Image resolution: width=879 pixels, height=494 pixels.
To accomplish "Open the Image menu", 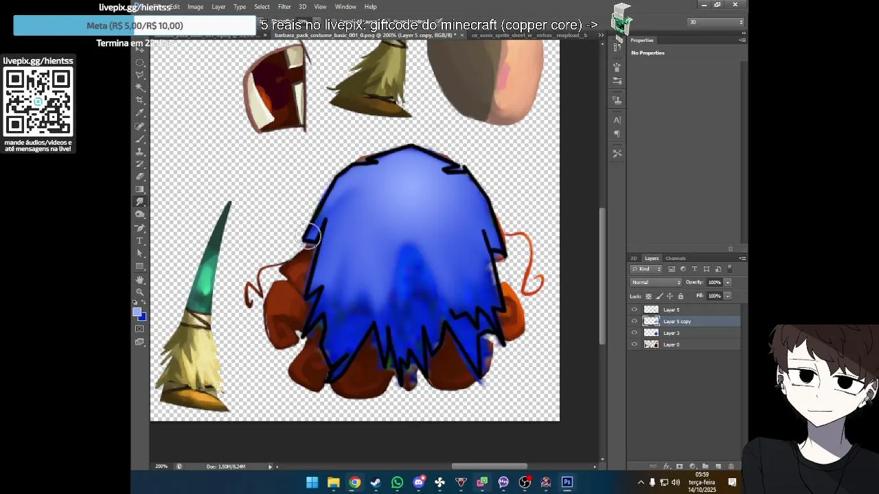I will coord(195,7).
